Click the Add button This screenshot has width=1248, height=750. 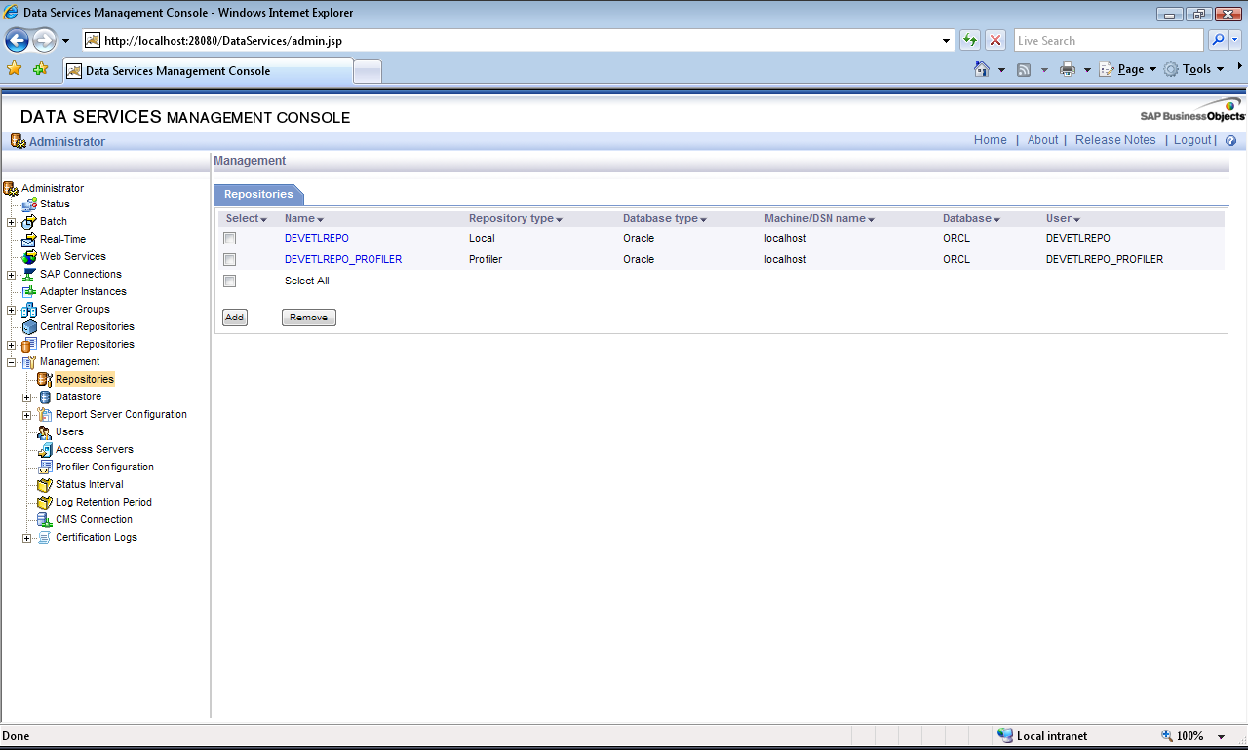[x=235, y=318]
